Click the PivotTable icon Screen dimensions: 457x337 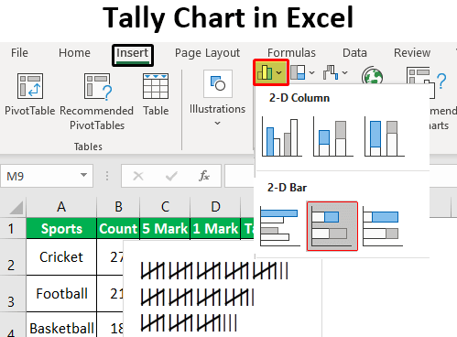point(30,86)
